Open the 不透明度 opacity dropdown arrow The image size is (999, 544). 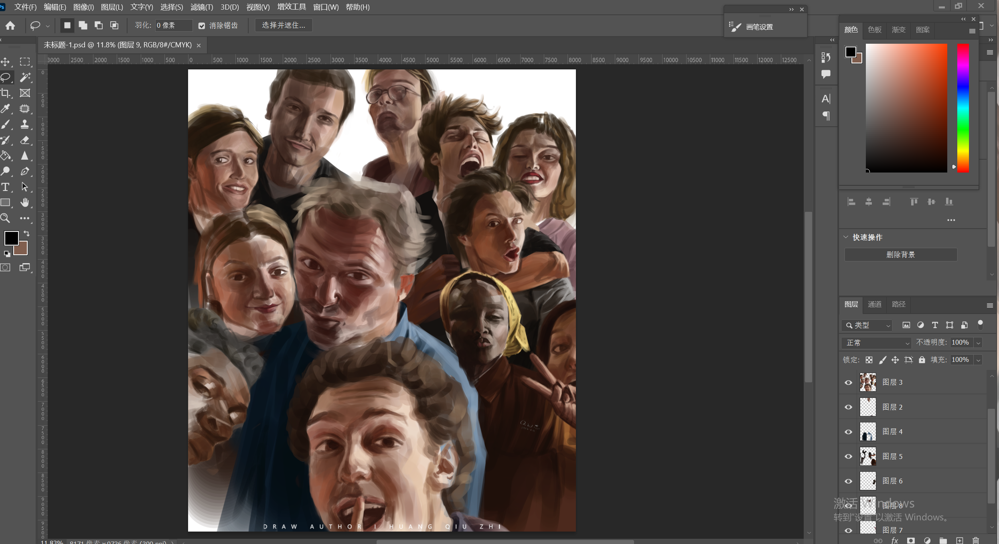[x=979, y=343]
